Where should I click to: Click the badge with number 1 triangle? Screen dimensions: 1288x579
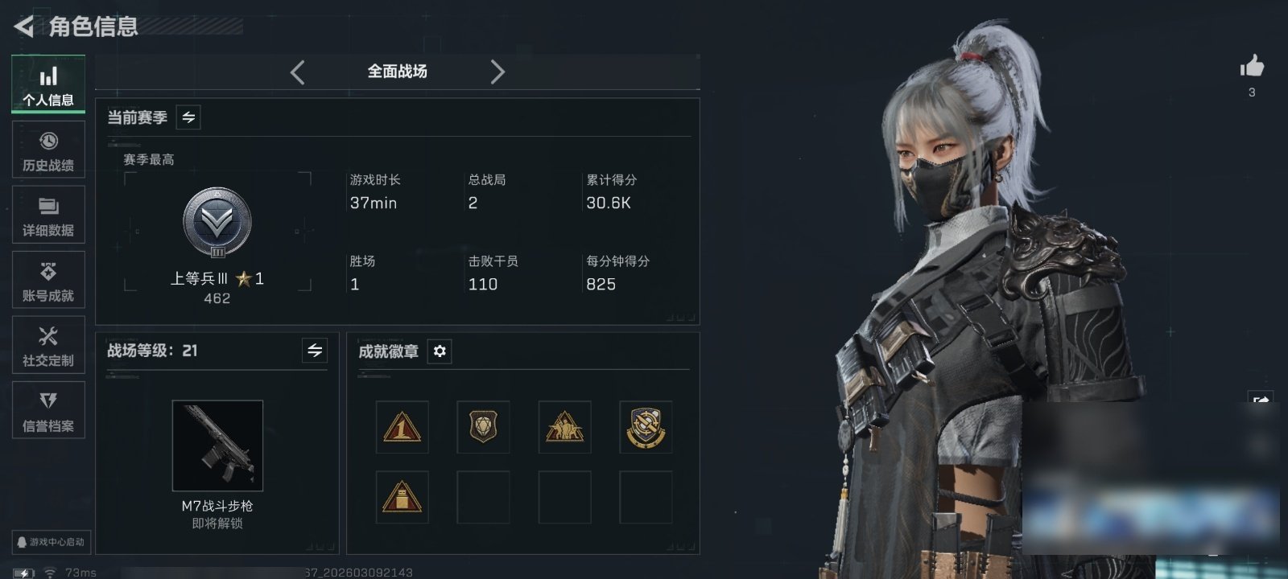coord(402,427)
